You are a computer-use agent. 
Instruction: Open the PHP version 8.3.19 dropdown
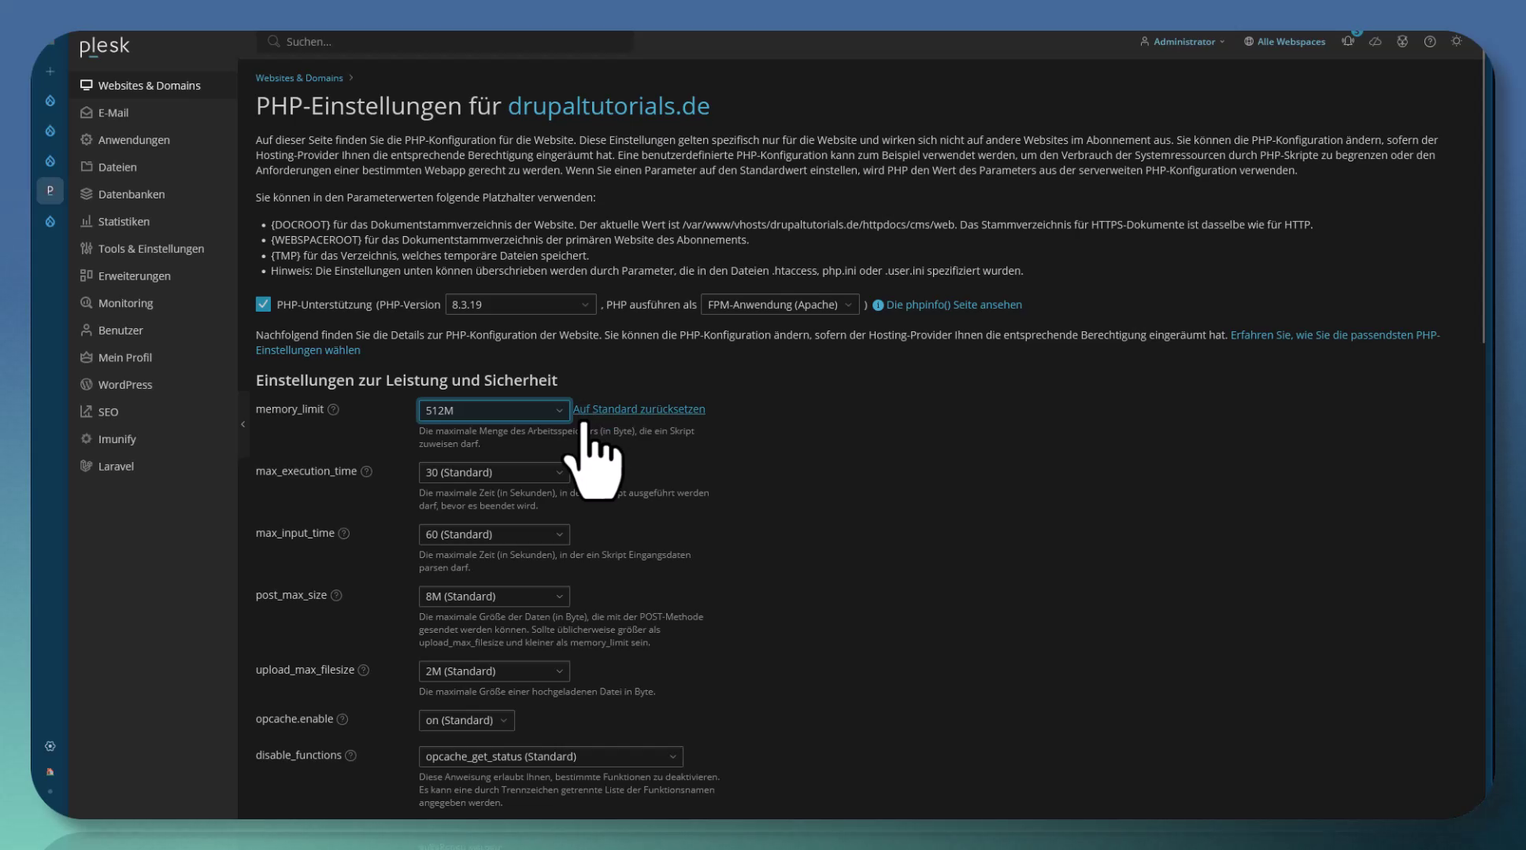tap(520, 305)
